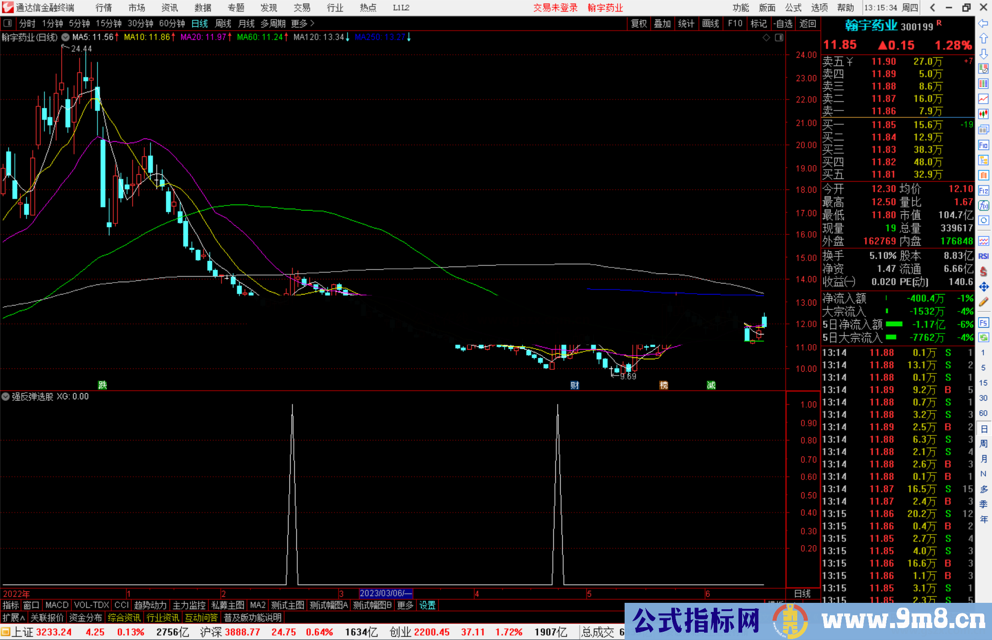The image size is (992, 640).
Task: Toggle the small window icon beside 分时
Action: [8, 23]
